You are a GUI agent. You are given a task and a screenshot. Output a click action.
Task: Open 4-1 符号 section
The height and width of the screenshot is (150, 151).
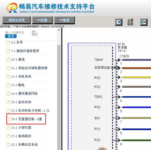pos(17,42)
